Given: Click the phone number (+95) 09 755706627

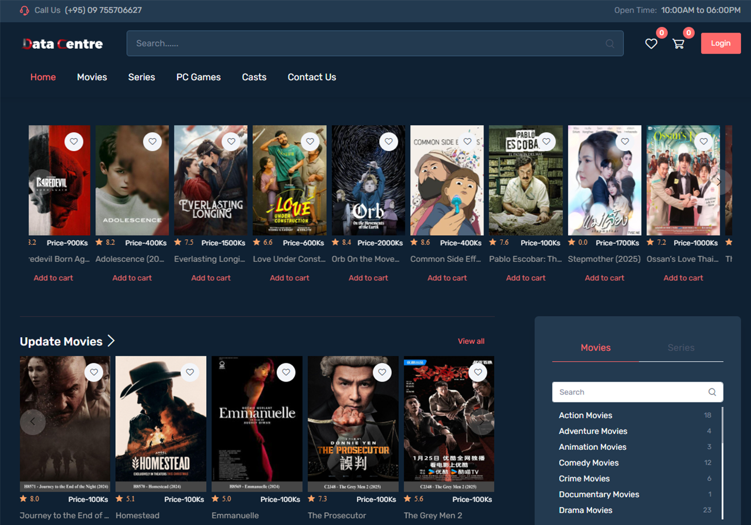Looking at the screenshot, I should [x=103, y=10].
